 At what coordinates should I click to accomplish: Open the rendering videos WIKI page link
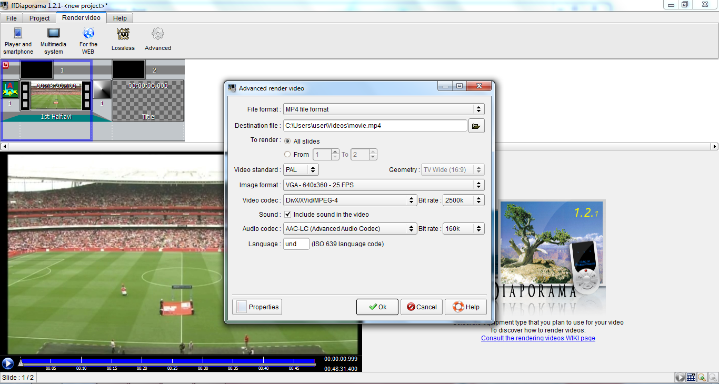538,338
